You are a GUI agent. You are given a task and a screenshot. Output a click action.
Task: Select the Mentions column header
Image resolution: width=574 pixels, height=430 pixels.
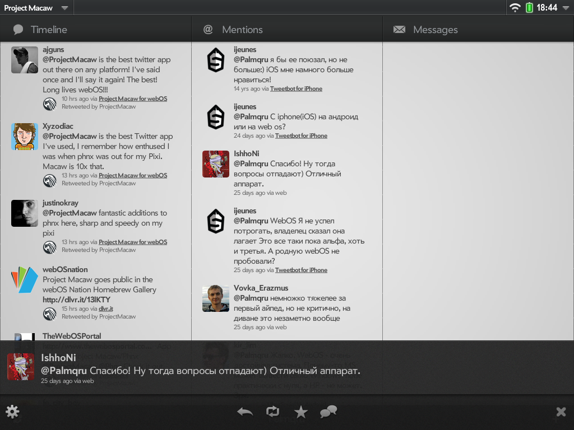point(242,30)
